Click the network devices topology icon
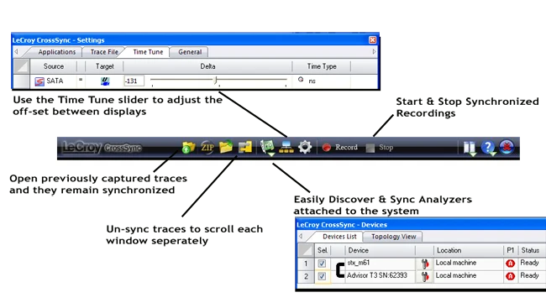This screenshot has width=546, height=308. pos(286,147)
